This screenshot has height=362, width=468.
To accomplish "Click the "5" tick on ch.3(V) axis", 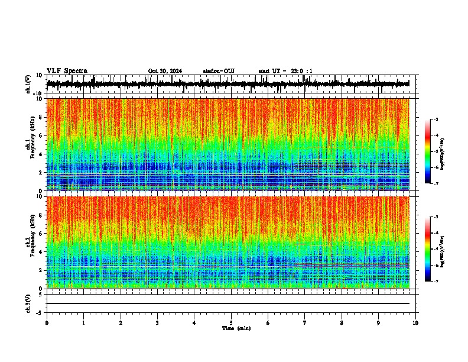I will (41, 295).
